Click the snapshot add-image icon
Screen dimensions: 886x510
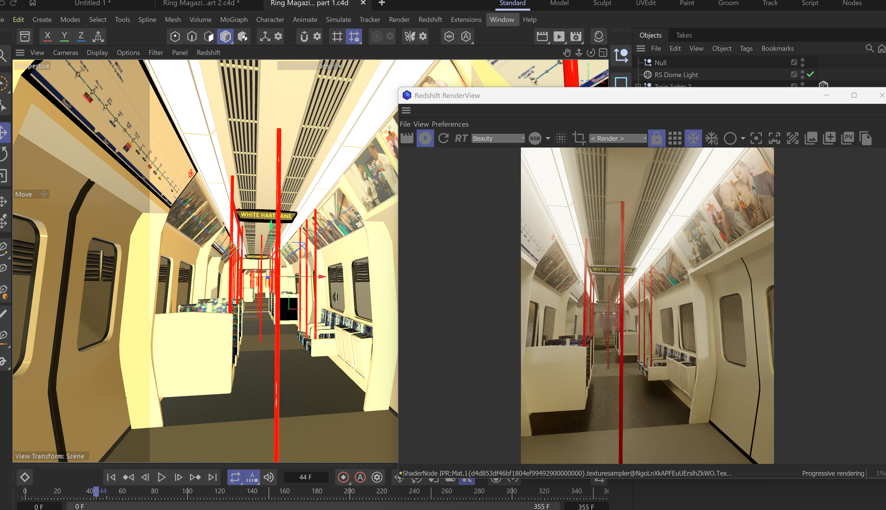click(829, 138)
